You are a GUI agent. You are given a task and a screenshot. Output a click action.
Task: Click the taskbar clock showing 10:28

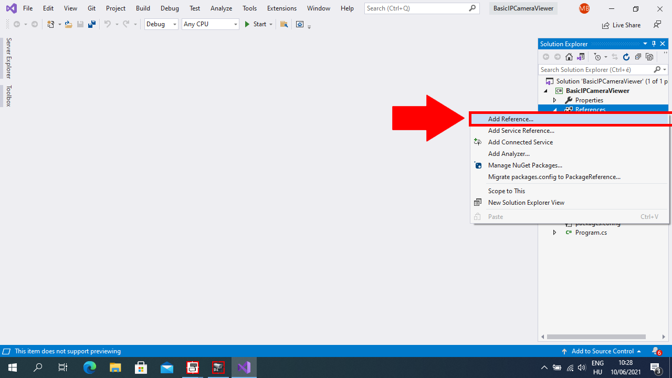(625, 367)
